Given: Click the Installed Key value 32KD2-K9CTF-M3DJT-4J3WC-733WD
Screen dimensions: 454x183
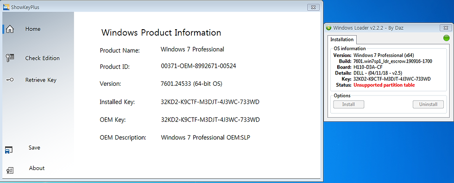Looking at the screenshot, I should 210,102.
